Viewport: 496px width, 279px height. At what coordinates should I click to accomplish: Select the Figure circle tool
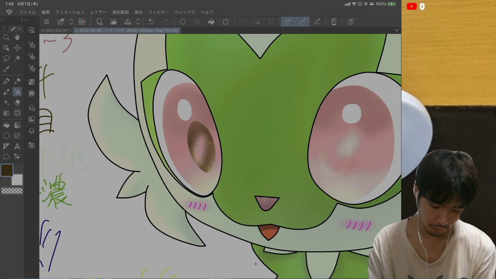point(6,136)
